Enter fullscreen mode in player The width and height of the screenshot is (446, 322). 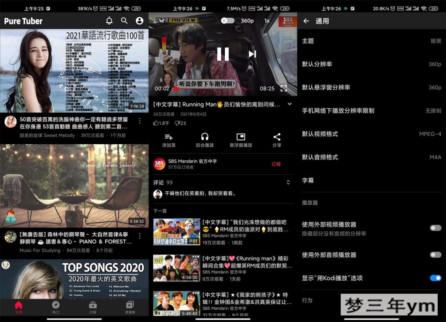pos(284,88)
